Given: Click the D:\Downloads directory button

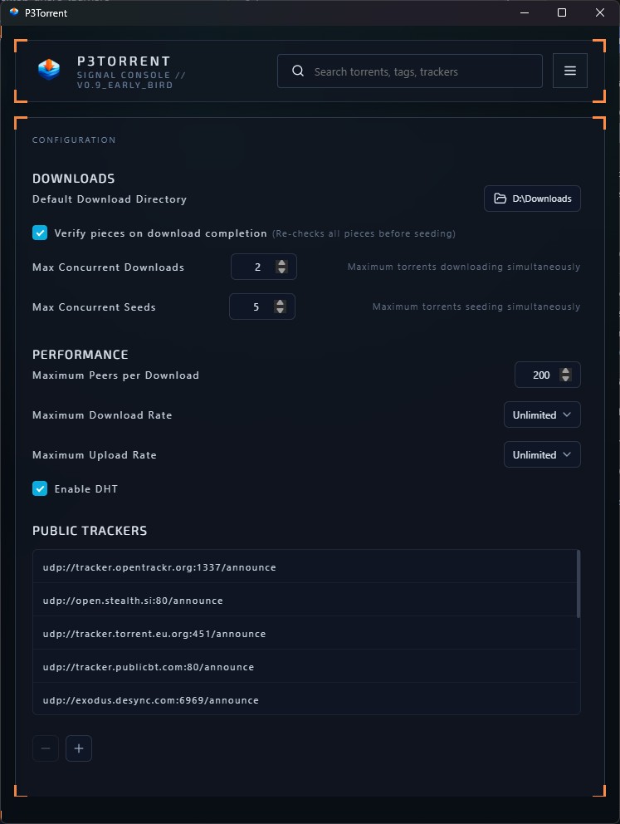Looking at the screenshot, I should pos(532,199).
